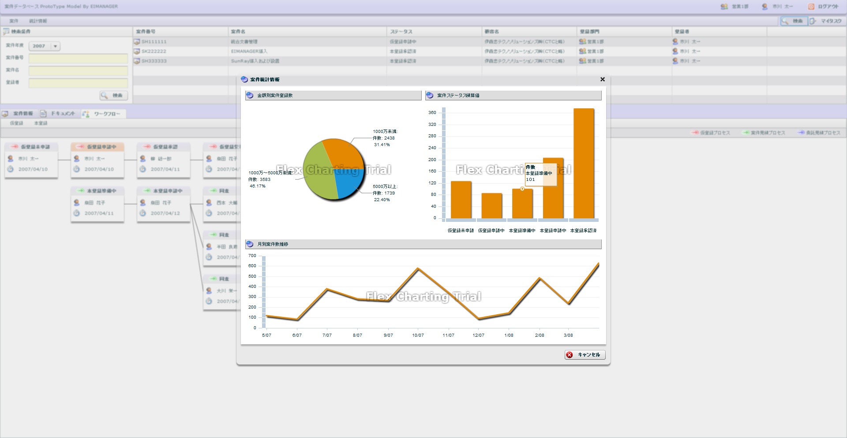This screenshot has height=438, width=847.
Task: Click the icon beside 案件ステータス積算値 panel header
Action: tap(430, 95)
